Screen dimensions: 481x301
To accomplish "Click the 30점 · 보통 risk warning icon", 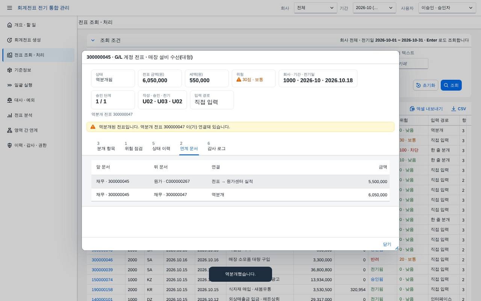I will coord(239,80).
